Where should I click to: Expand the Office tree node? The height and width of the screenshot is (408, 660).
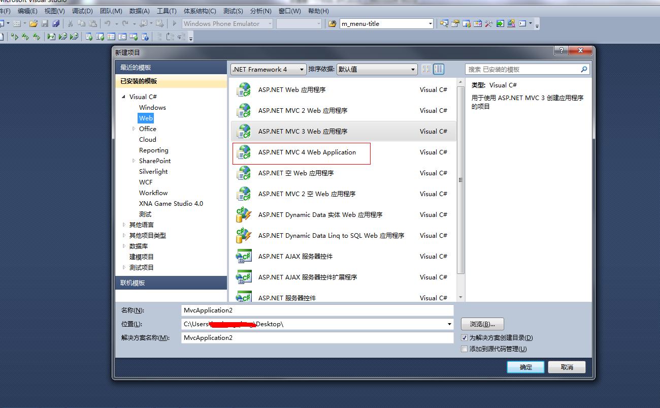(x=134, y=129)
